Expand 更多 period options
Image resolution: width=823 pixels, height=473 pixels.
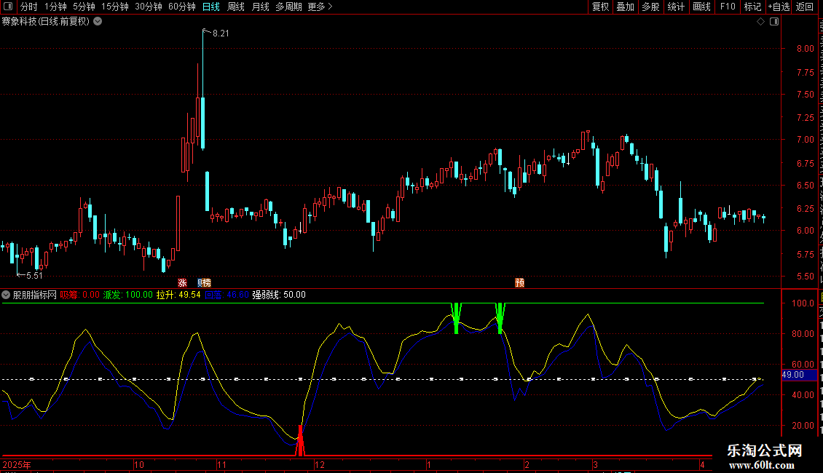320,7
